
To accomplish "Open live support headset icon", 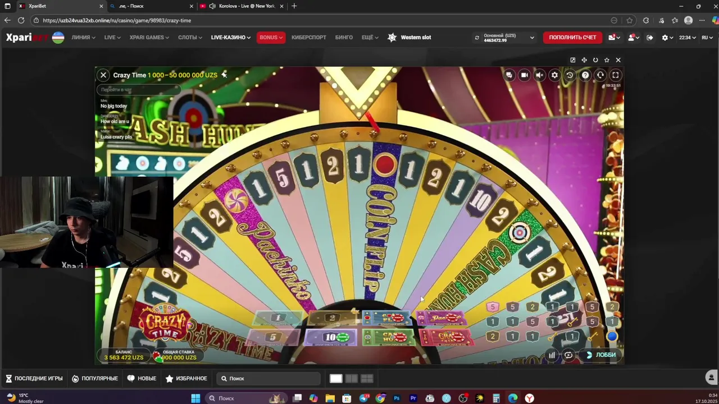I will (x=600, y=75).
